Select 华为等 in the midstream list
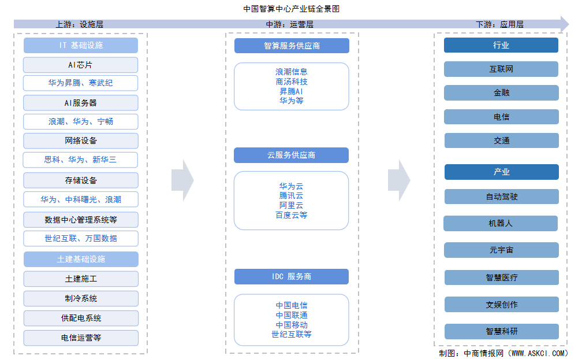582x359 pixels. (292, 101)
